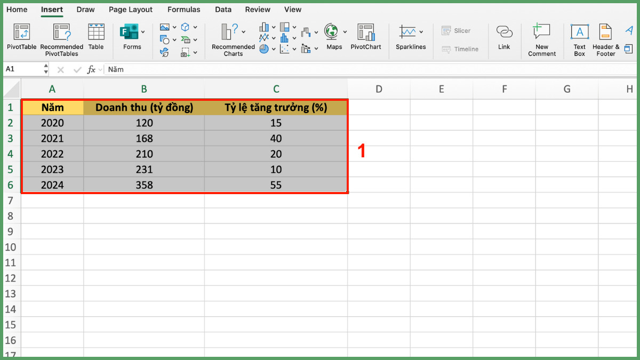Select header cell Doanh thu (tỷ đồng)

[x=144, y=107]
